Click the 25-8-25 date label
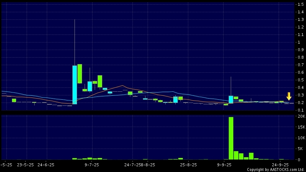This screenshot has height=172, width=306. 188,164
